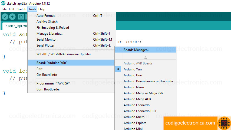
Task: Click the 'void setup' code line
Action: click(15, 34)
